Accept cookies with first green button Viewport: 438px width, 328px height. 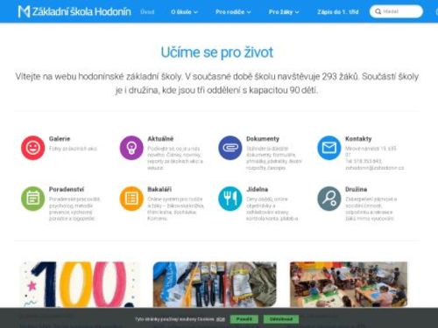point(244,319)
